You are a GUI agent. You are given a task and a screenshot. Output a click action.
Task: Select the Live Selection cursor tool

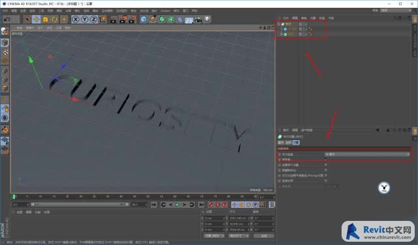pyautogui.click(x=27, y=19)
